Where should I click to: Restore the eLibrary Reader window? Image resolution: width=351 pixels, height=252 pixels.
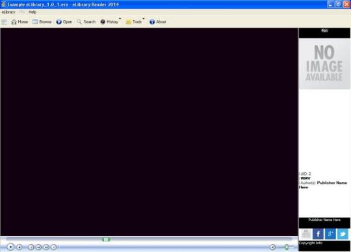coord(339,5)
